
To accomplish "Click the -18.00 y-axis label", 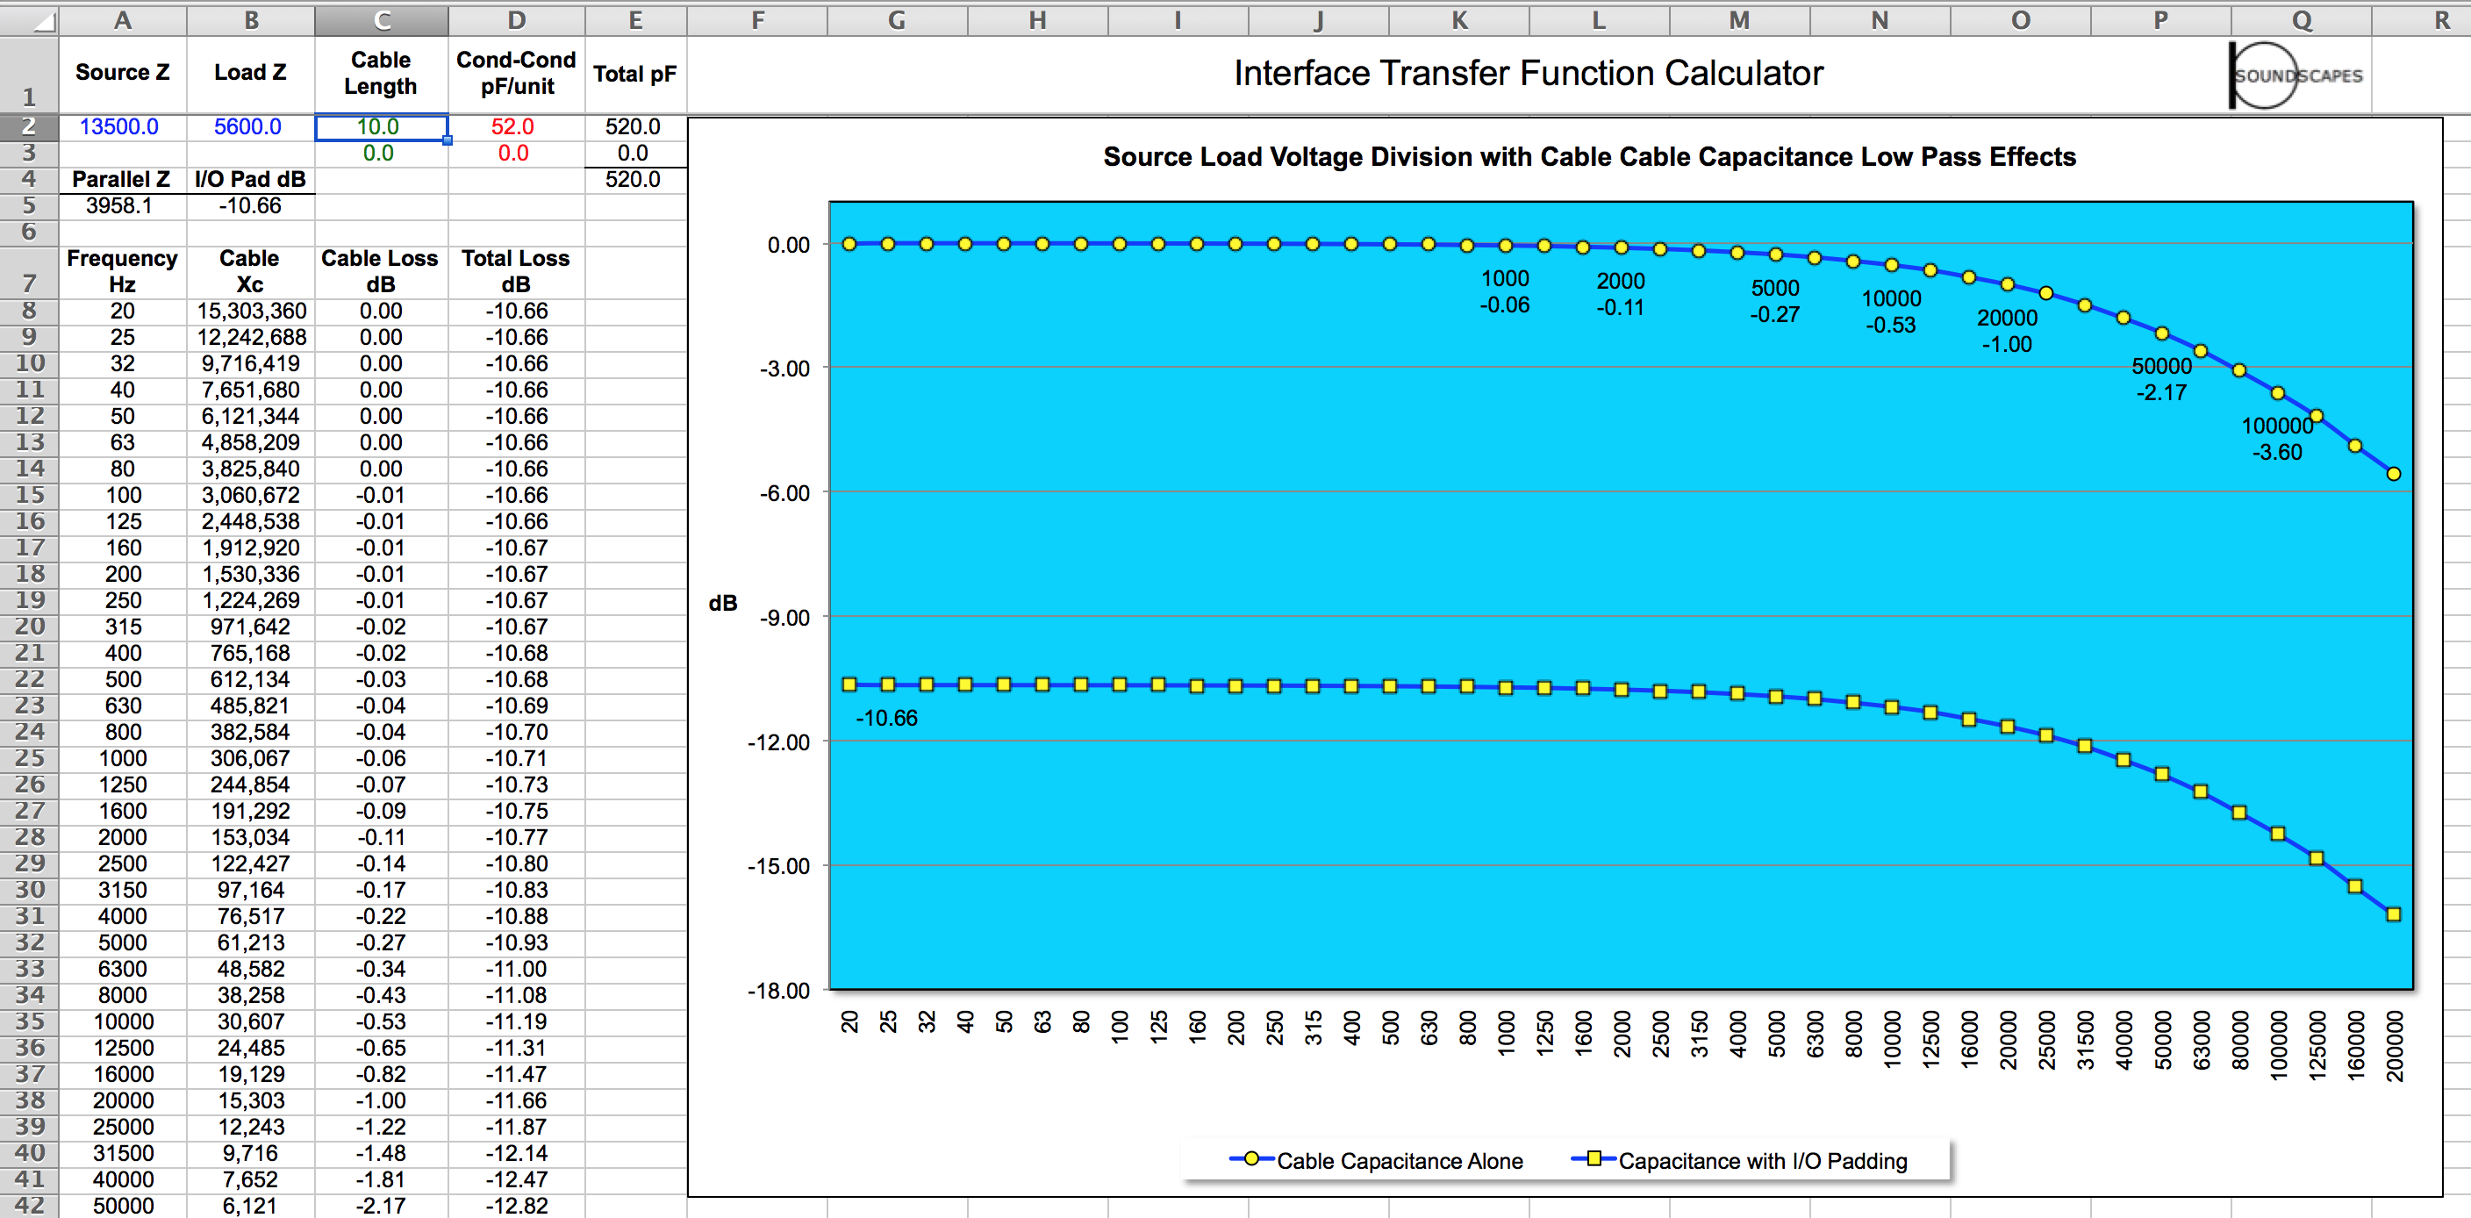I will tap(779, 991).
